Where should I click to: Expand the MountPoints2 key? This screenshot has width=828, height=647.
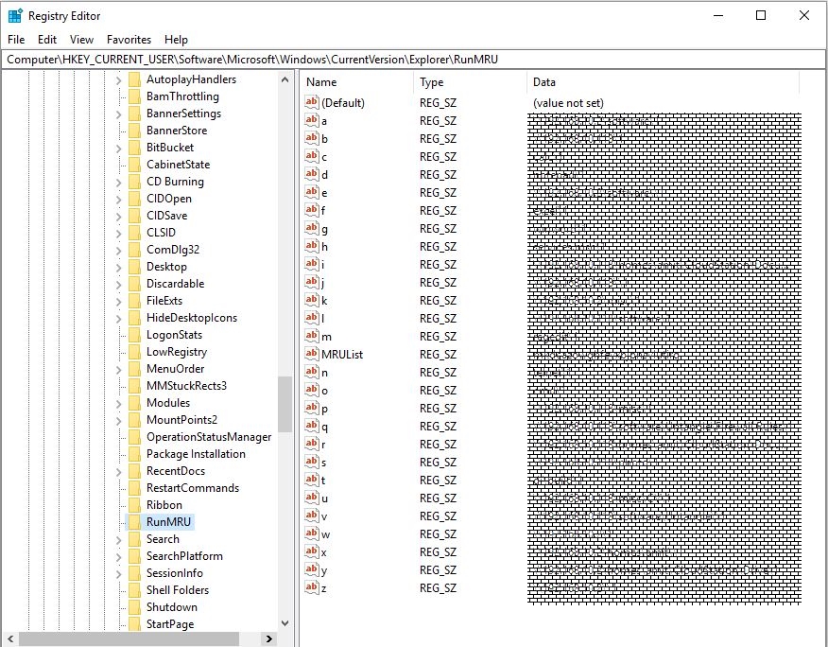coord(119,421)
